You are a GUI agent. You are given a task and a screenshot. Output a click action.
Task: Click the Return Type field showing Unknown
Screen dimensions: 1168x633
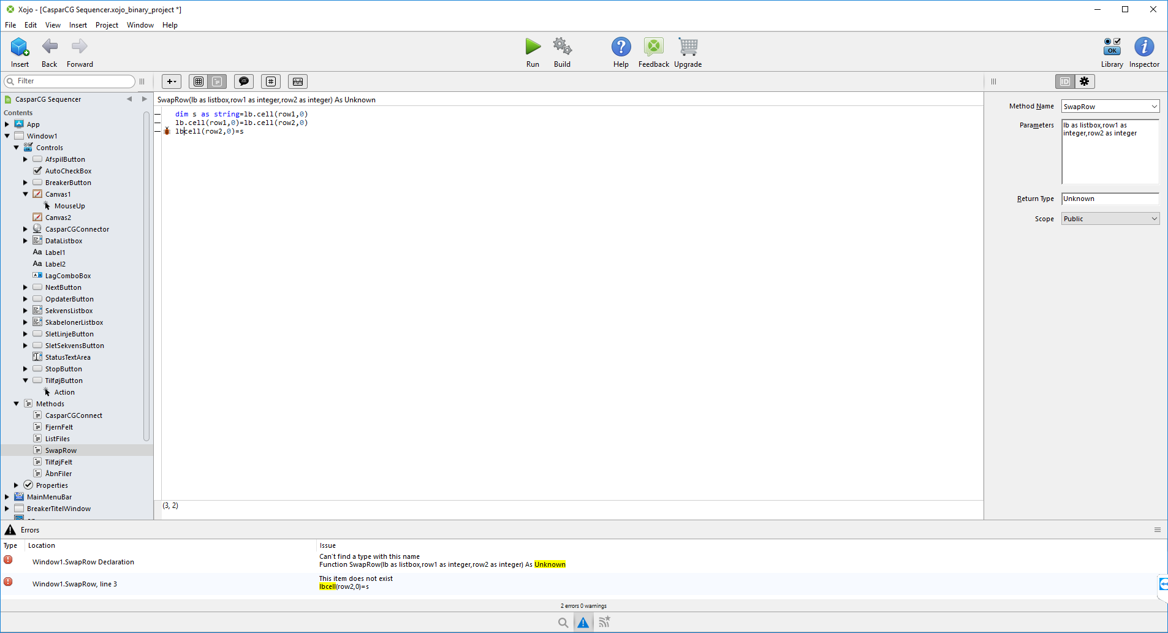1110,199
